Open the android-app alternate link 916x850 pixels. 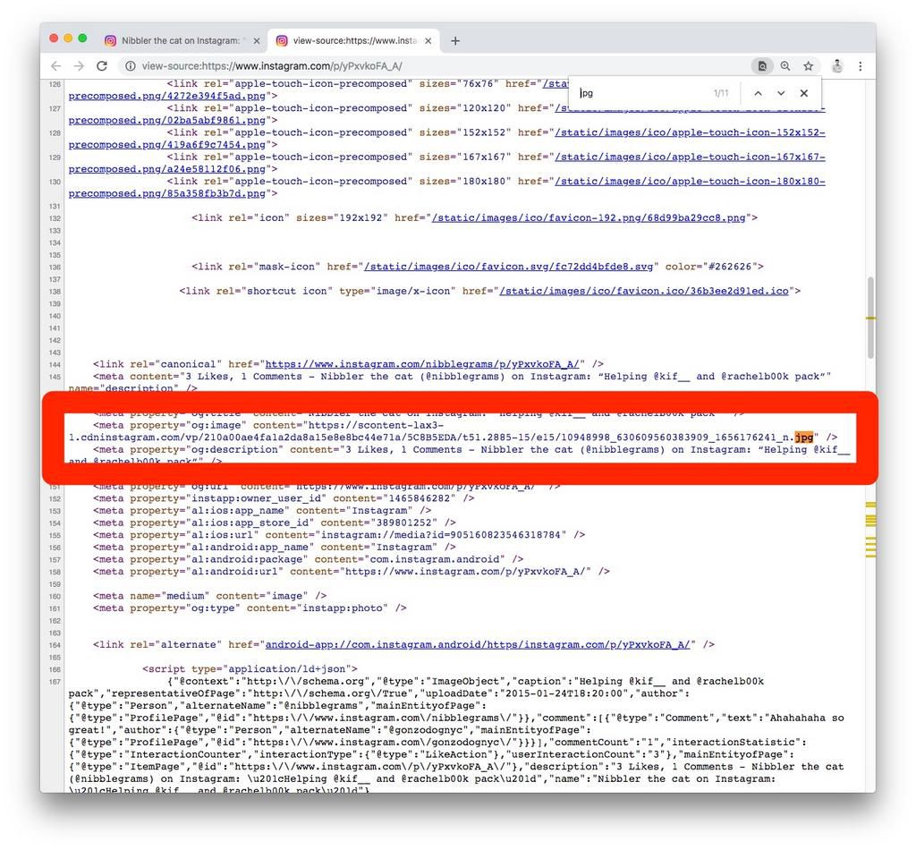[x=478, y=645]
